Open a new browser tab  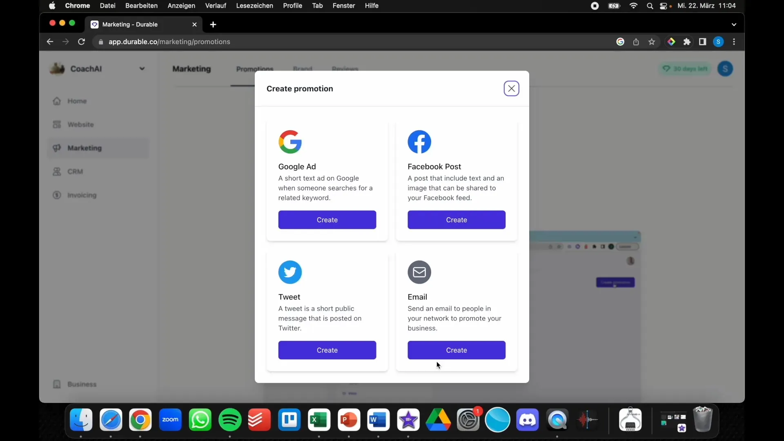tap(213, 24)
